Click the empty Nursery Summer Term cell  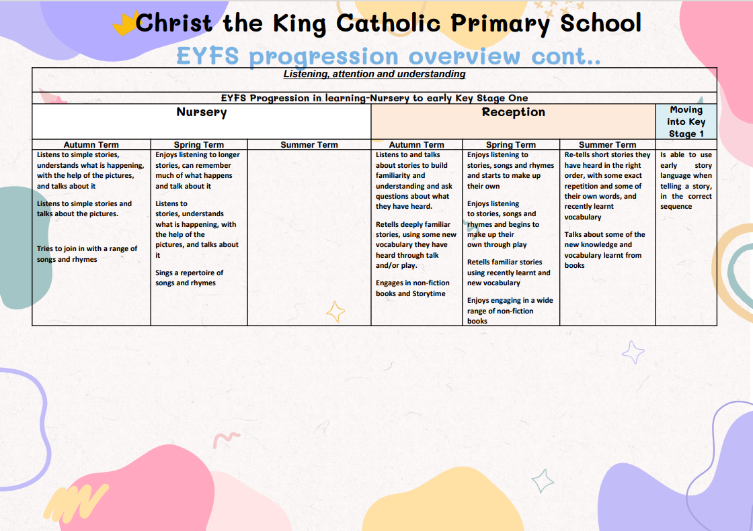(x=309, y=235)
